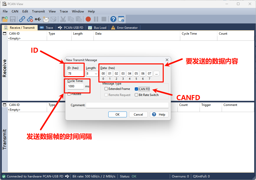Click the window info icon at toolbar end
The image size is (256, 180).
[x=121, y=19]
